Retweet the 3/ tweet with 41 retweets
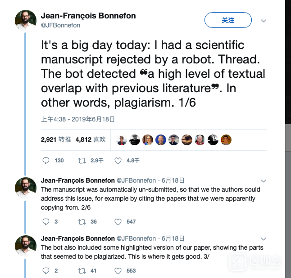Image resolution: width=291 pixels, height=278 pixels. click(82, 270)
